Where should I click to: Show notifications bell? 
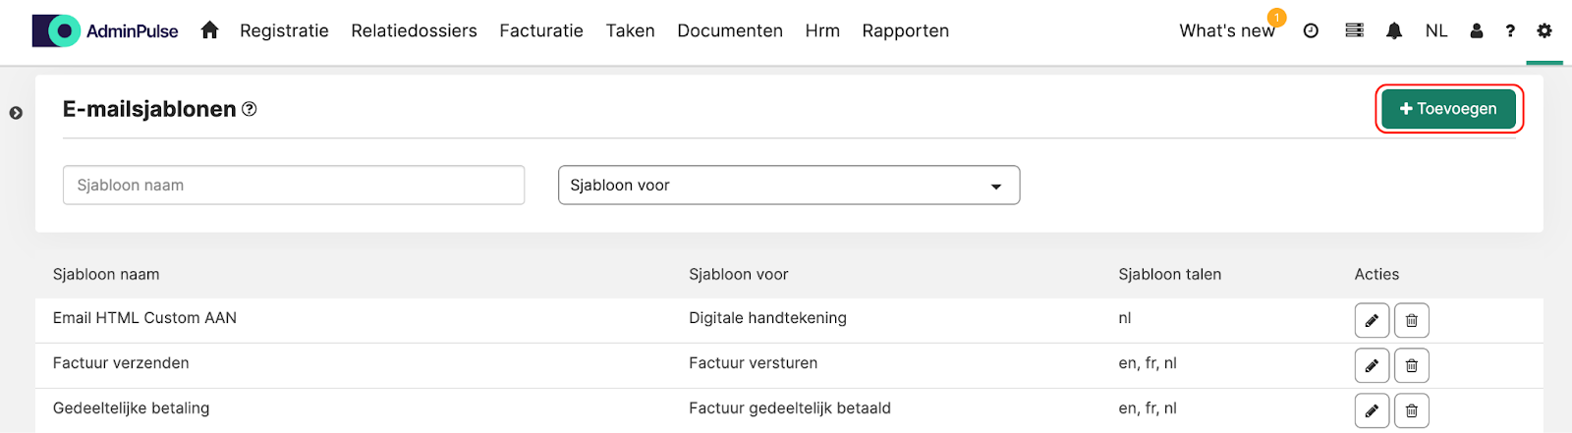coord(1394,30)
